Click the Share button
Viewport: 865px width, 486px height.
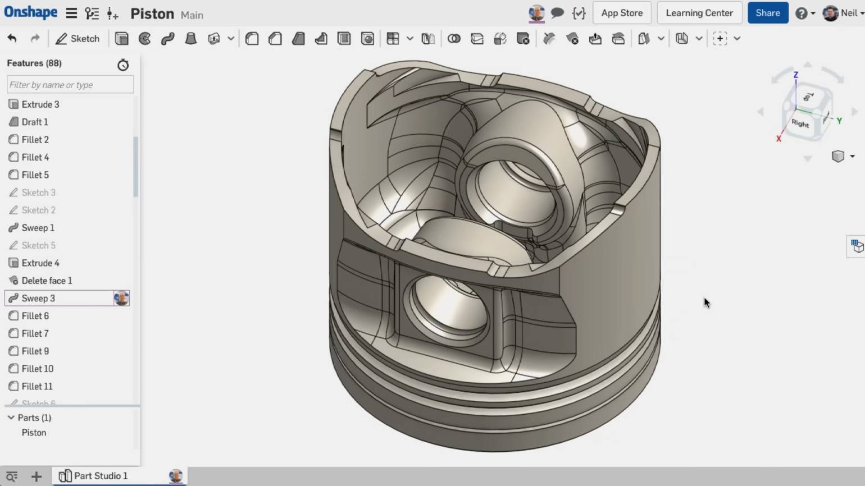767,13
